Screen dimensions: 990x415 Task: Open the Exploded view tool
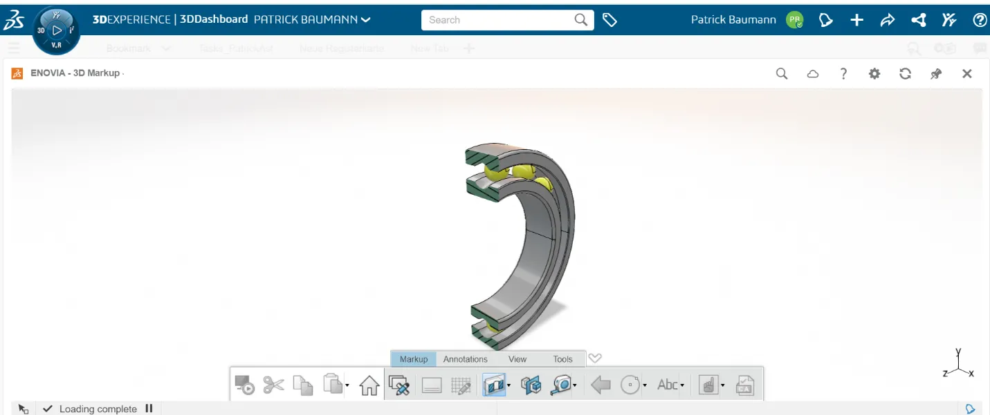[x=531, y=385]
